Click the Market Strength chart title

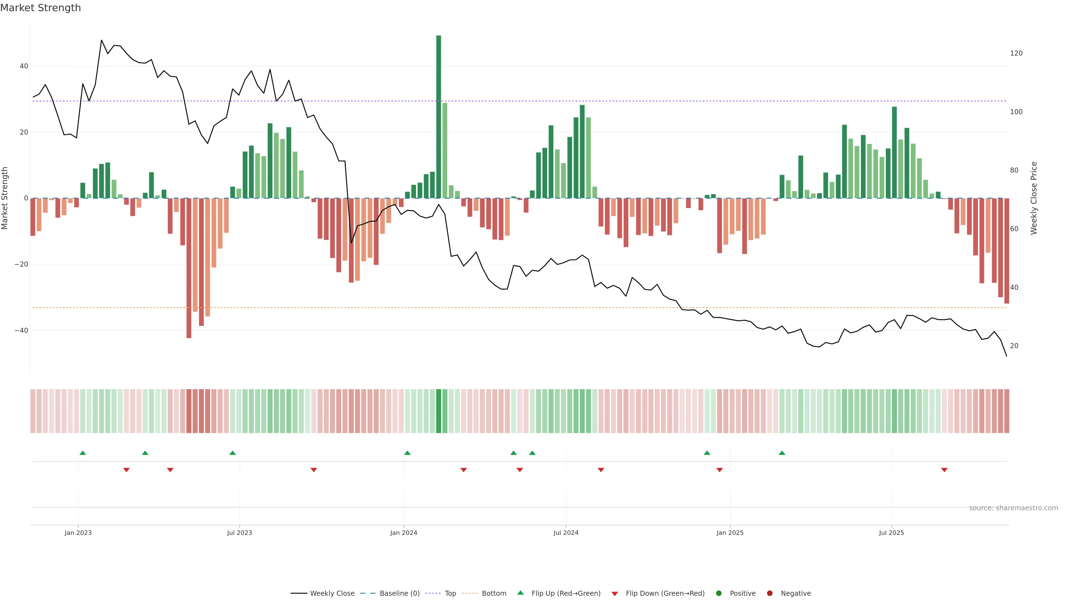pos(40,8)
